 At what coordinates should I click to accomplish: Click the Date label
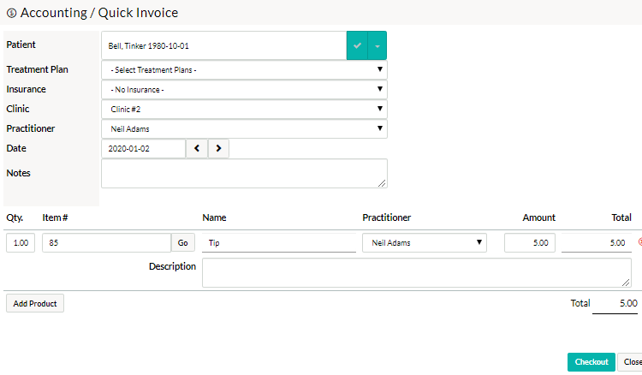pos(16,148)
